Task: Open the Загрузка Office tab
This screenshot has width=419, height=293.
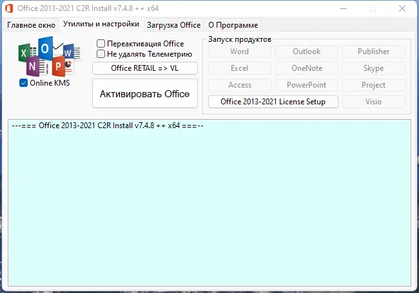Action: 173,25
